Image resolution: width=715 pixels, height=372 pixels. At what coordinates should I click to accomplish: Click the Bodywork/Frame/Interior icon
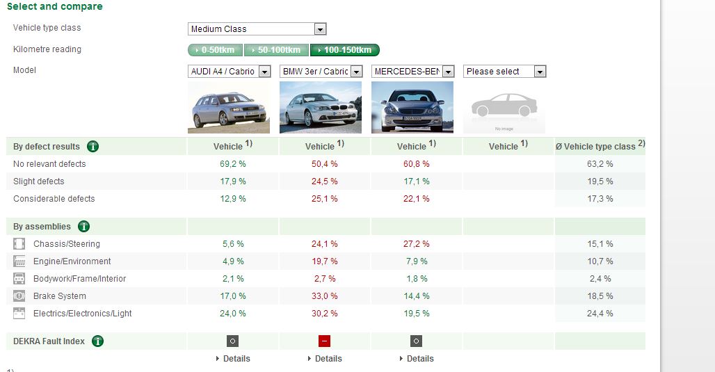19,279
